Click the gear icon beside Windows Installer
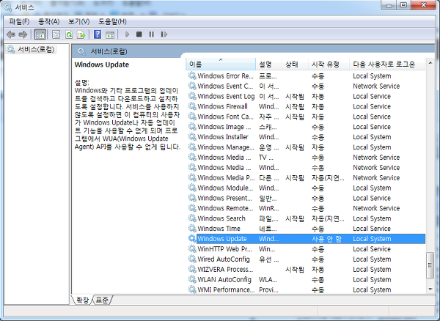This screenshot has width=440, height=321. pos(192,137)
